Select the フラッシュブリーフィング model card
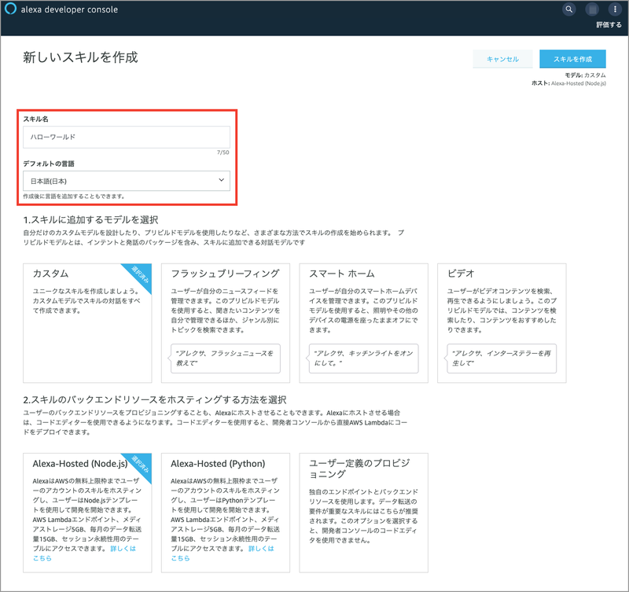 [226, 323]
